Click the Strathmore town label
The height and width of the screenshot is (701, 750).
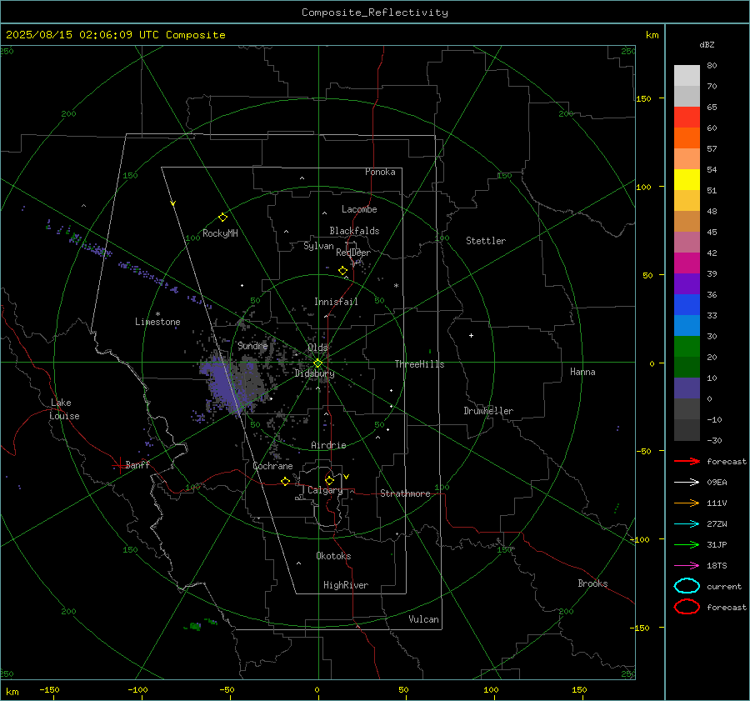(405, 493)
